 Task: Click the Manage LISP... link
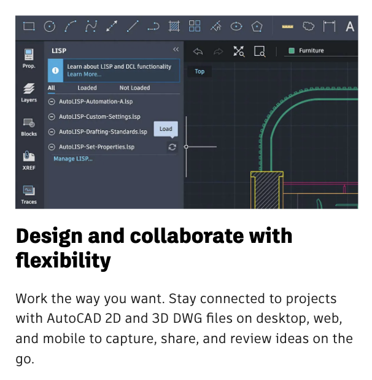coord(73,159)
